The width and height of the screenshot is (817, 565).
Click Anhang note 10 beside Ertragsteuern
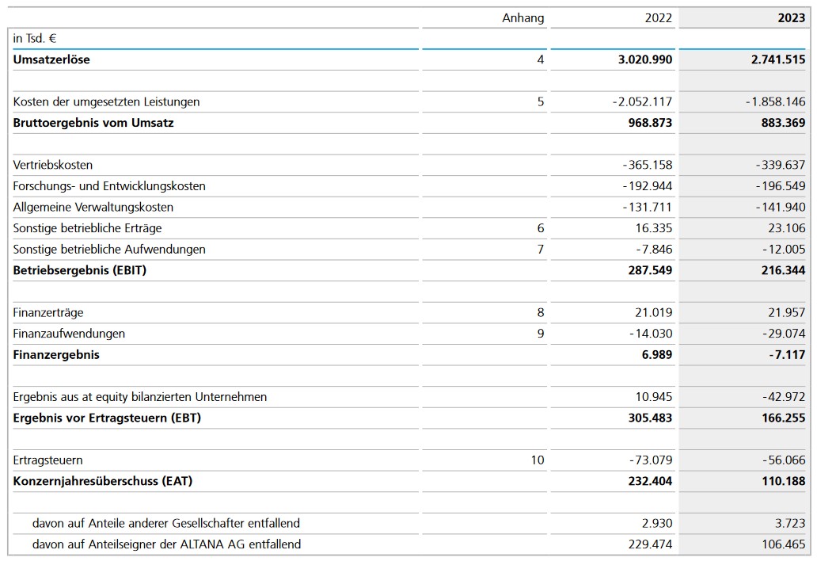pos(538,460)
